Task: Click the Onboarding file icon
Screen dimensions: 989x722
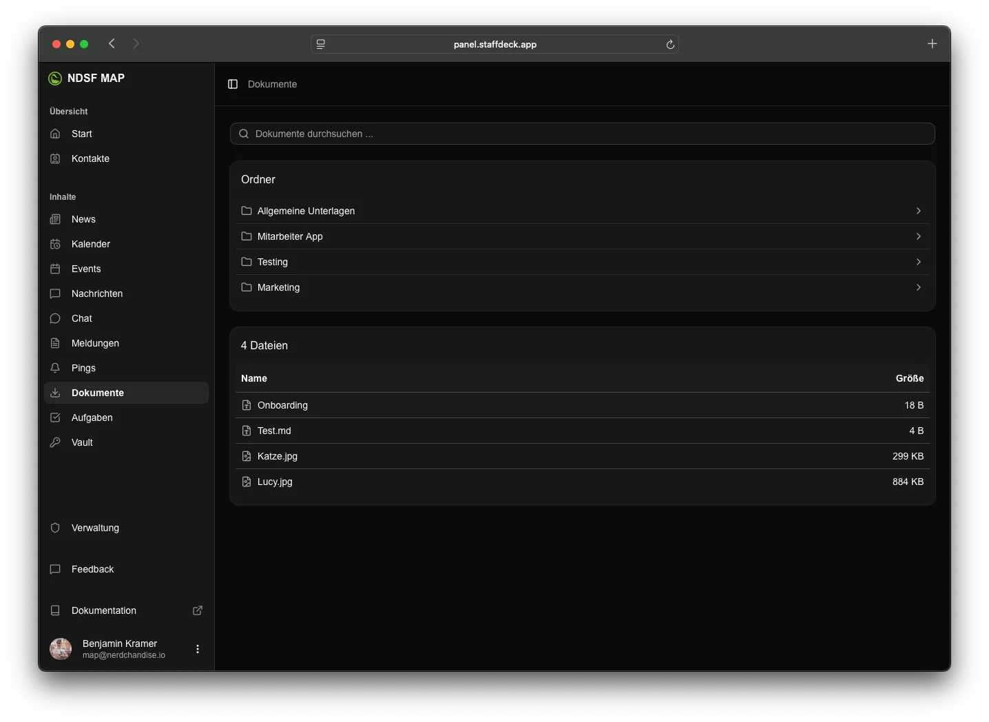Action: click(x=247, y=405)
